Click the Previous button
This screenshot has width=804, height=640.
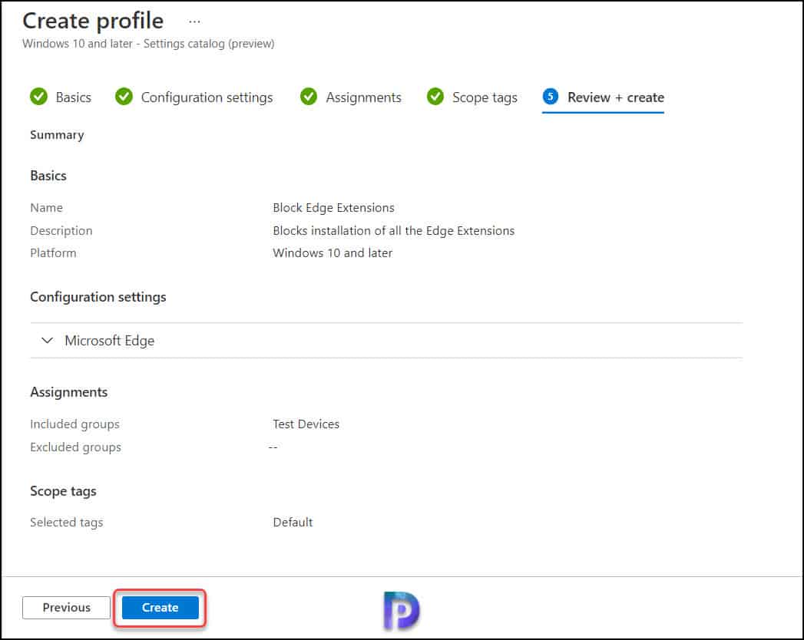click(x=66, y=607)
